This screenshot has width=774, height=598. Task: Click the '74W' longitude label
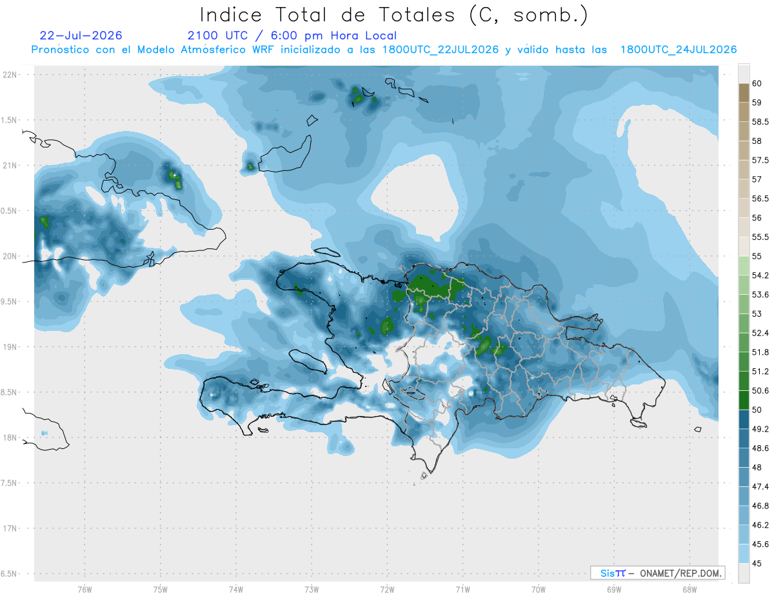click(x=235, y=589)
